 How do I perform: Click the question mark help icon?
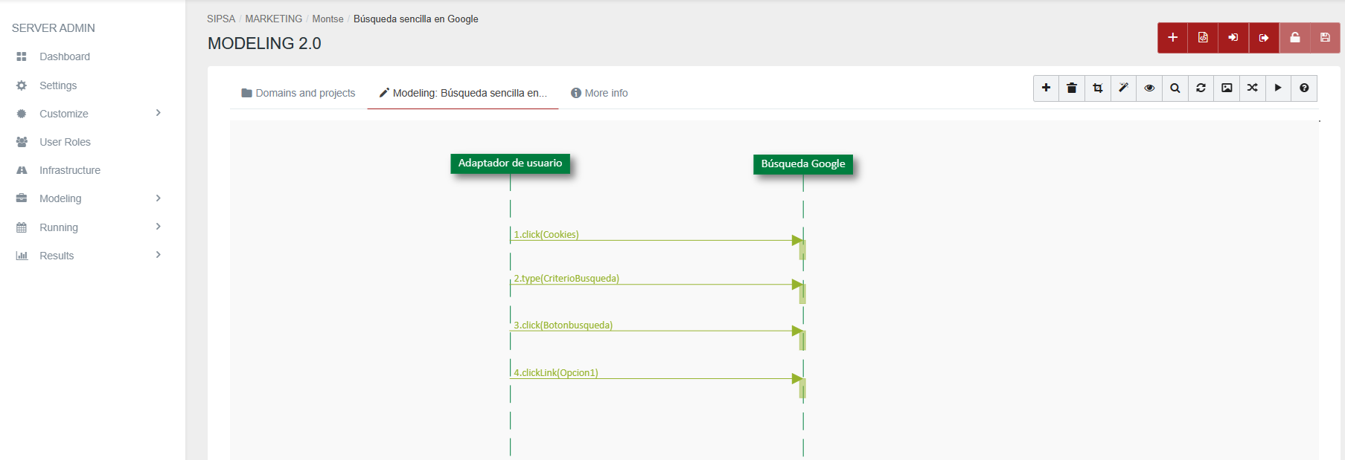coord(1304,88)
